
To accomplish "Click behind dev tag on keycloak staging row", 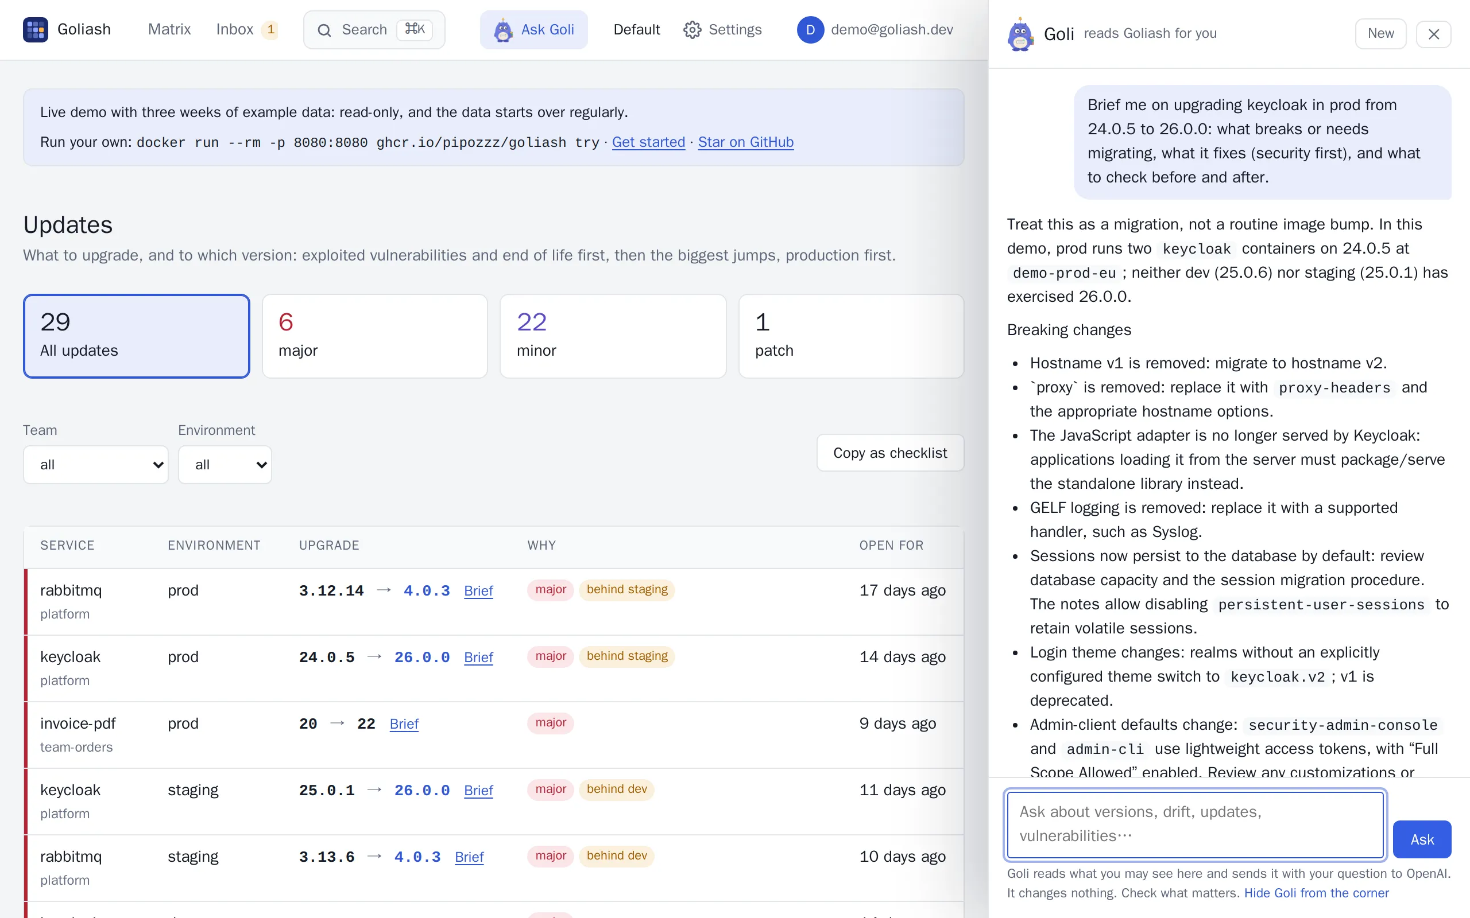I will click(x=617, y=789).
